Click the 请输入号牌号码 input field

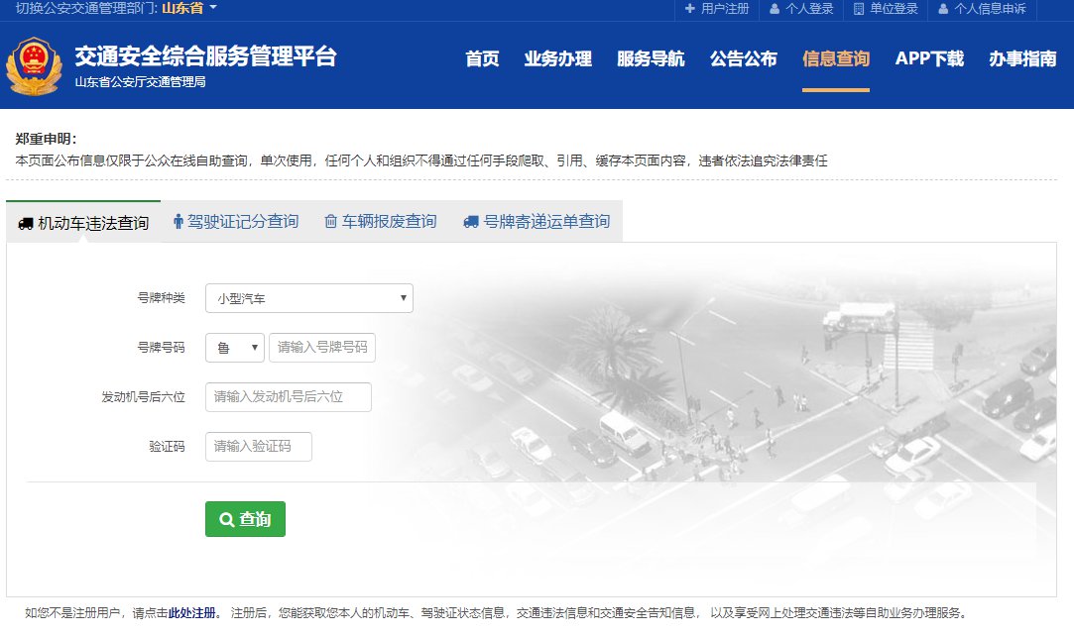point(322,348)
